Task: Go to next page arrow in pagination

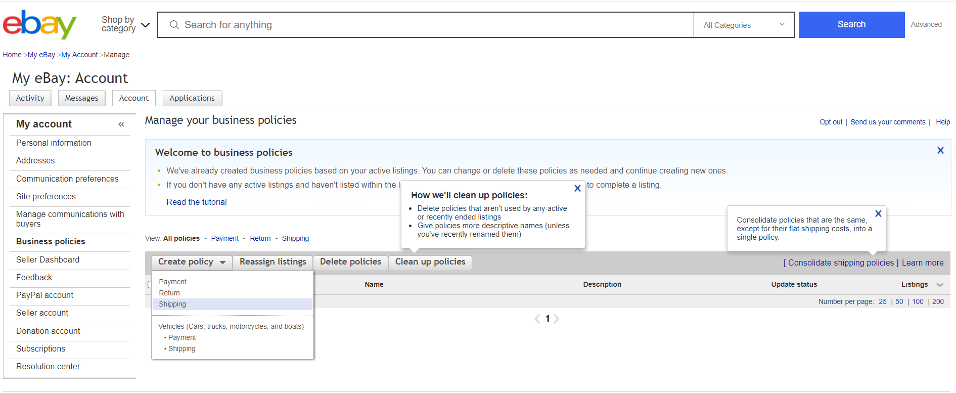Action: point(556,319)
